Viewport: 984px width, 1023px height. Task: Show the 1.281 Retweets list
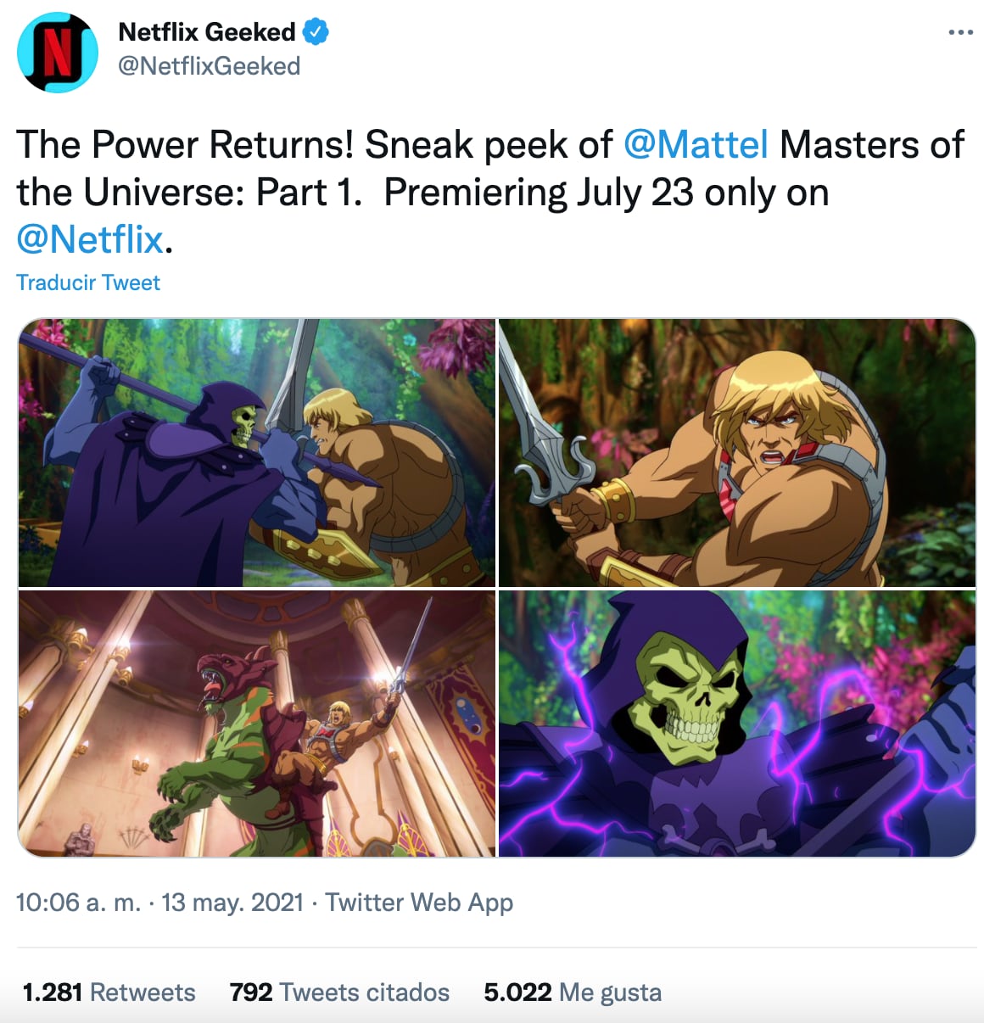click(x=109, y=992)
